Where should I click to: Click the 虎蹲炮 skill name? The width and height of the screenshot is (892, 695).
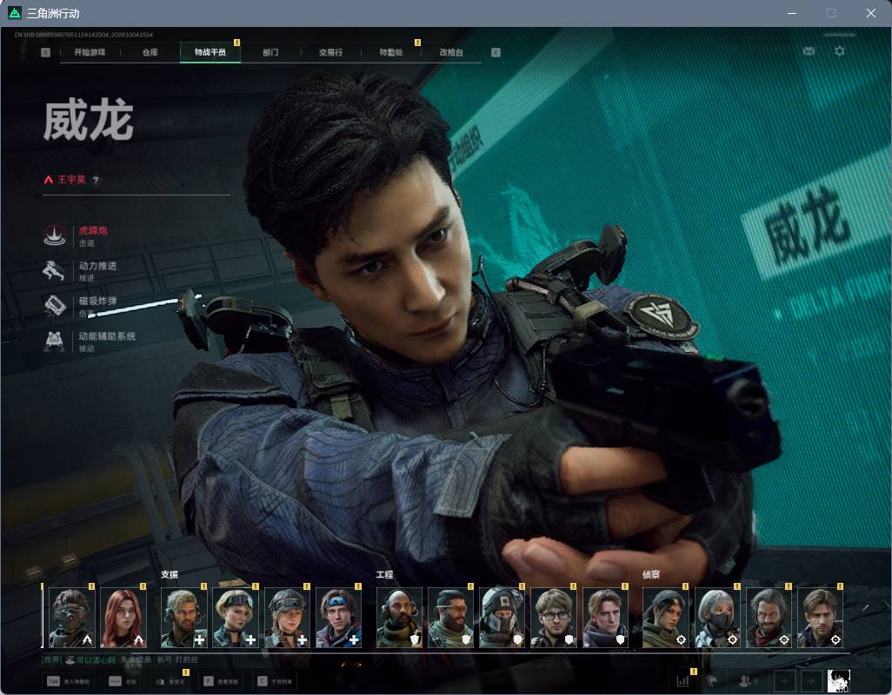pyautogui.click(x=93, y=231)
